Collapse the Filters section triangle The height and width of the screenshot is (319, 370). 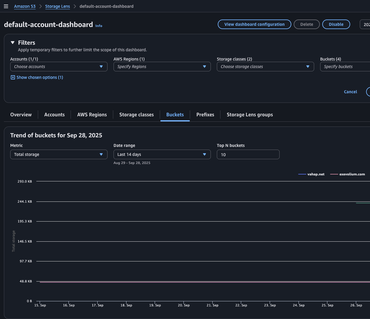13,43
